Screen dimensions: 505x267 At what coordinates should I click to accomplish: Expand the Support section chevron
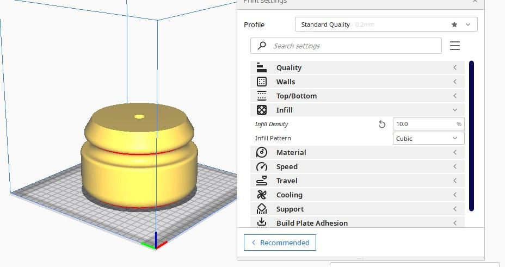pos(455,209)
